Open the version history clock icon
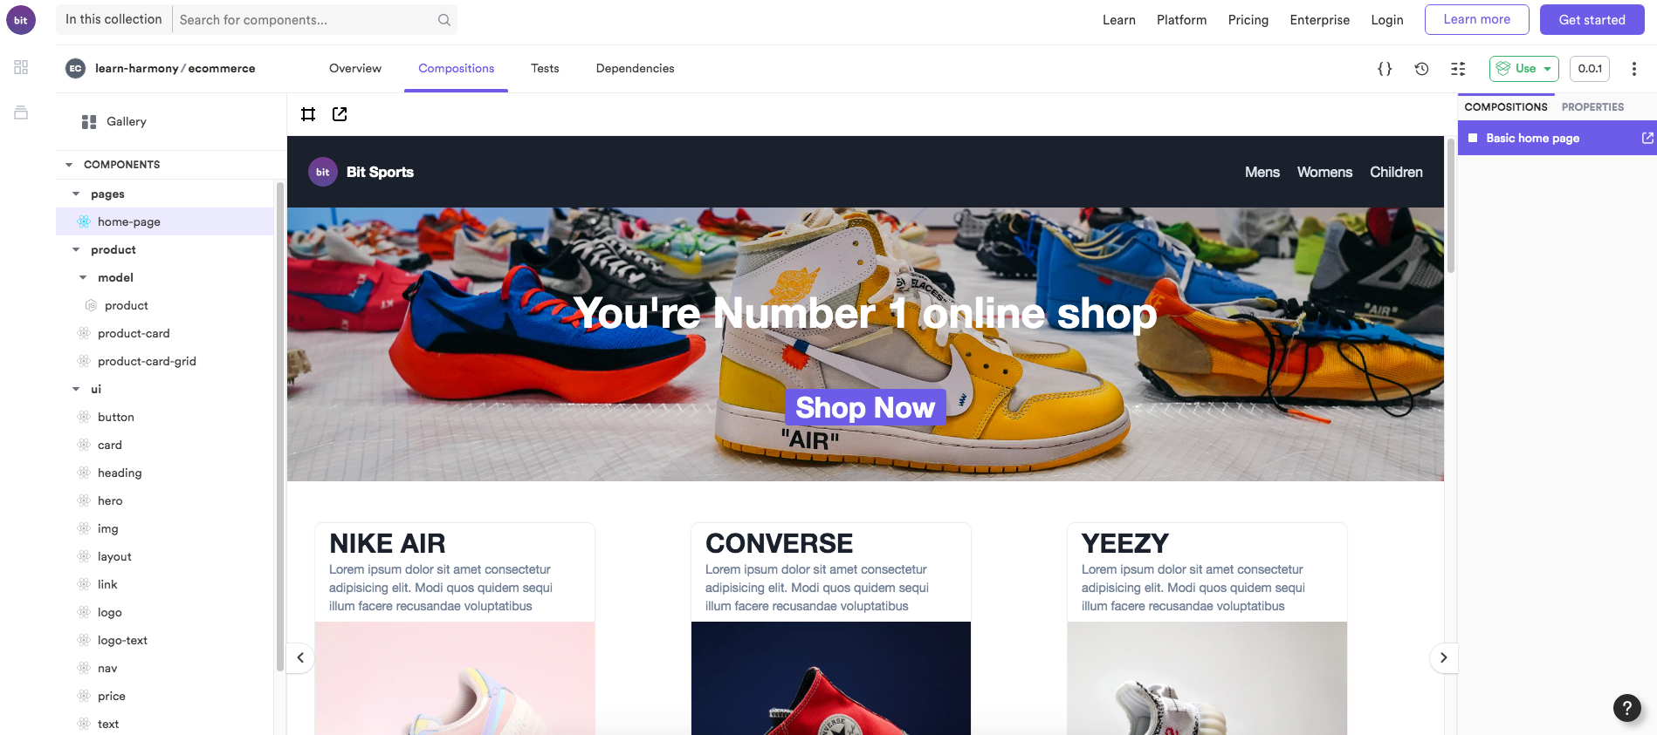The height and width of the screenshot is (735, 1657). click(1421, 69)
